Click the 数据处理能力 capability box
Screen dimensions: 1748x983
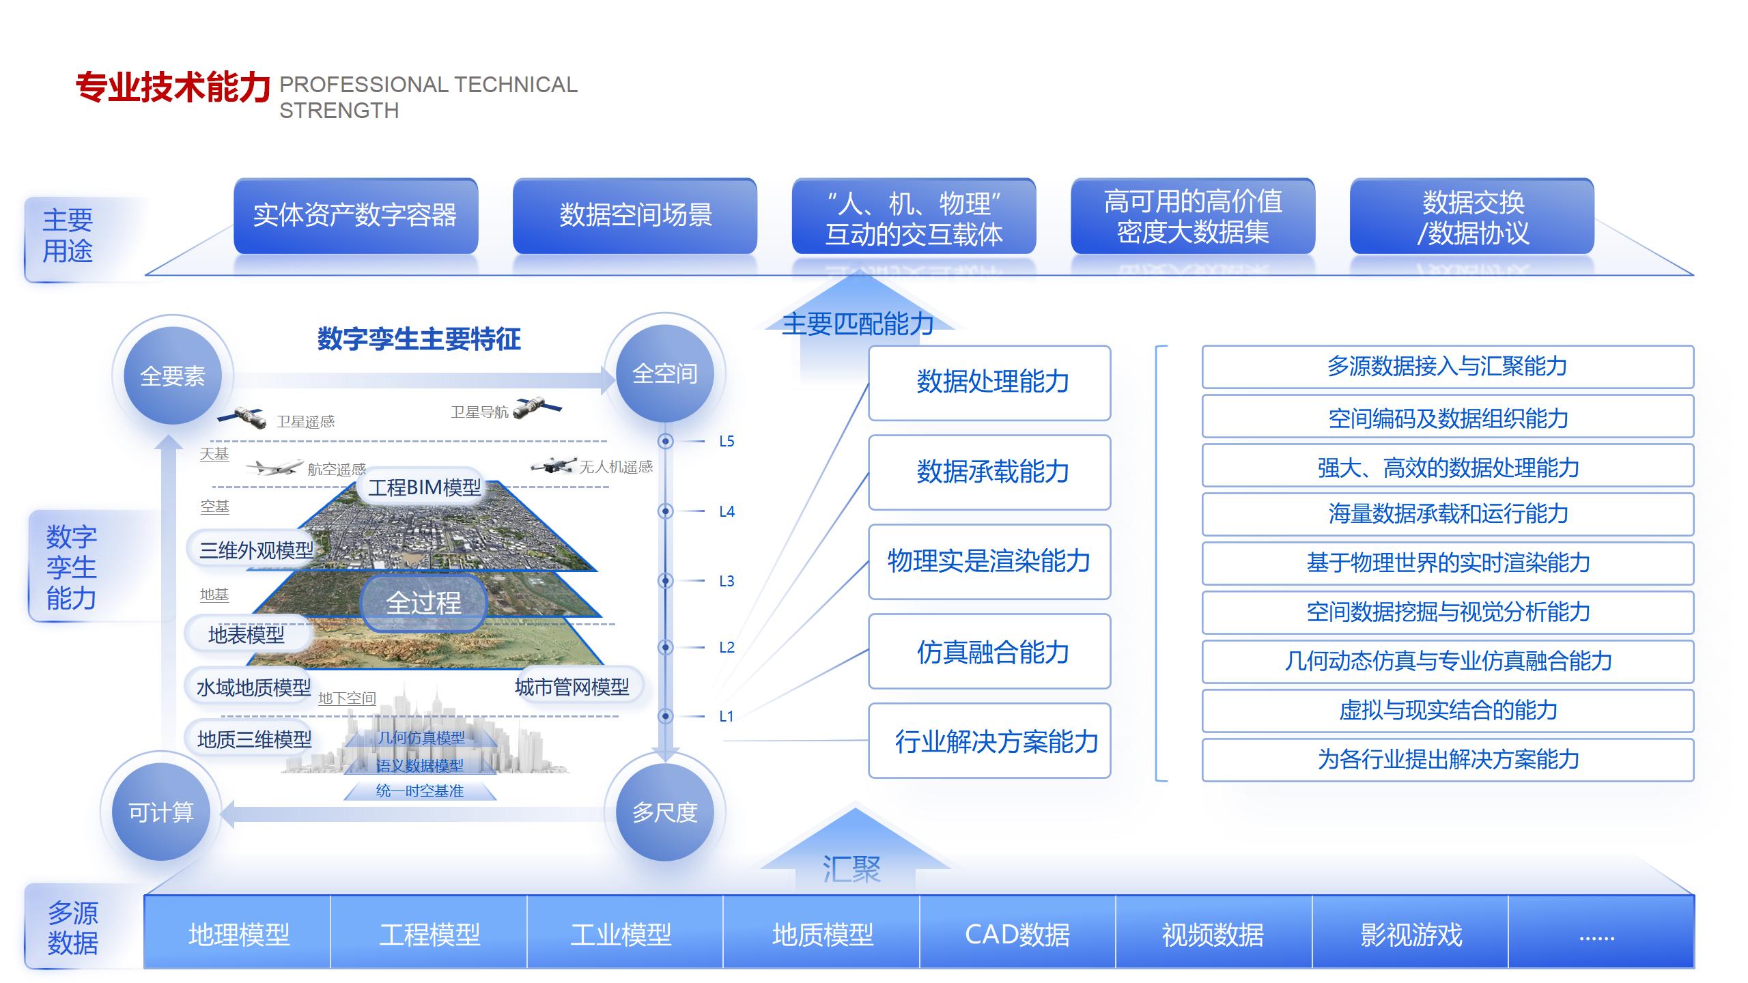(x=989, y=382)
